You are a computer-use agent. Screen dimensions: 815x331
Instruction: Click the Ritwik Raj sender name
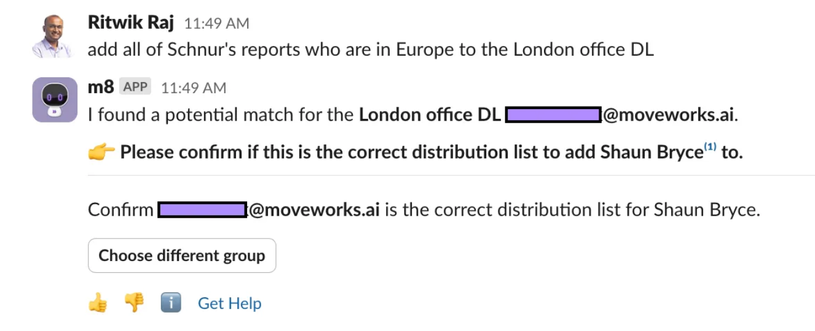click(x=132, y=23)
